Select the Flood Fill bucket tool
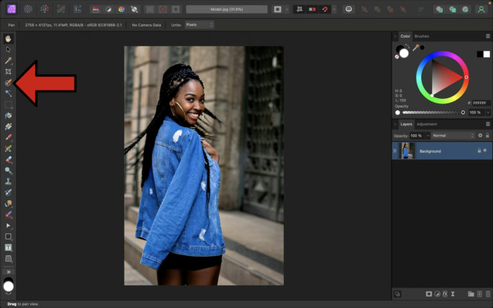The image size is (493, 308). pos(8,116)
